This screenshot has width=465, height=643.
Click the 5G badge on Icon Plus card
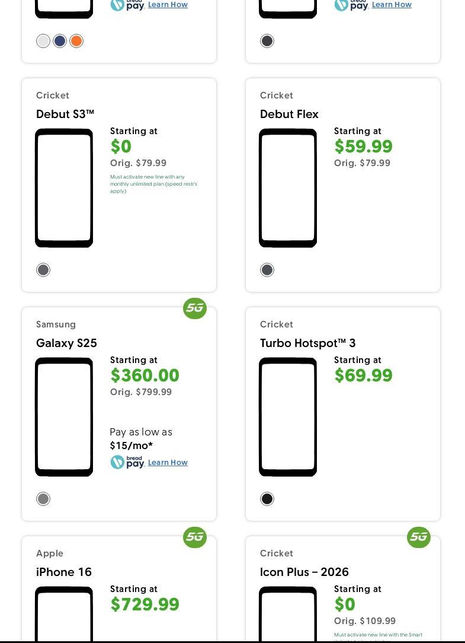pyautogui.click(x=419, y=537)
